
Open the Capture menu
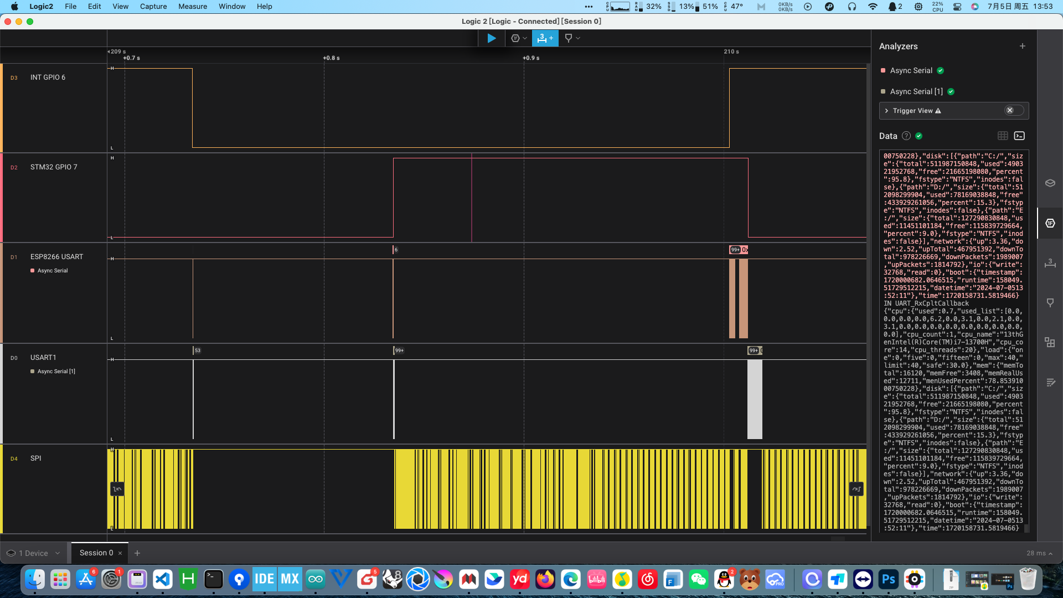click(153, 7)
